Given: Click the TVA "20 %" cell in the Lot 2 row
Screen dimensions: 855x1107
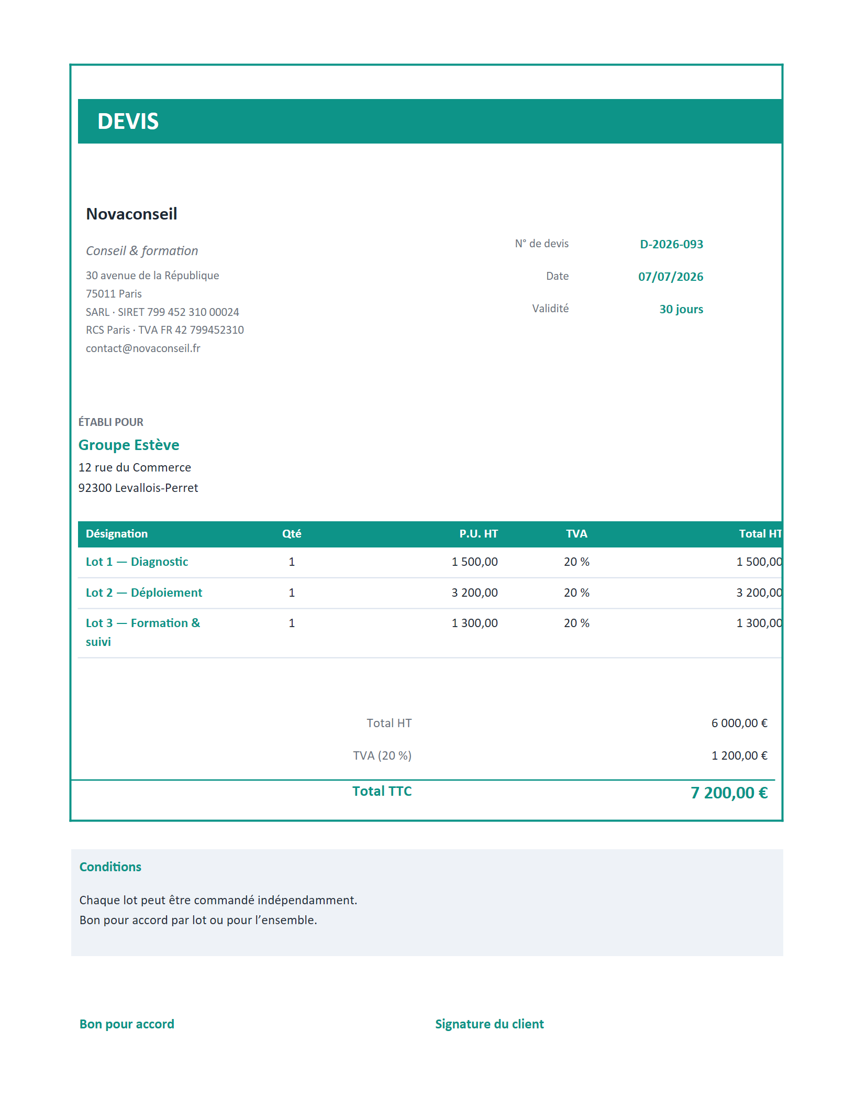Looking at the screenshot, I should (x=576, y=593).
